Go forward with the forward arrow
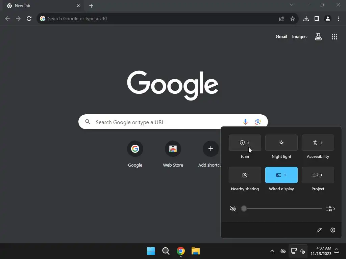The width and height of the screenshot is (346, 259). (x=18, y=19)
